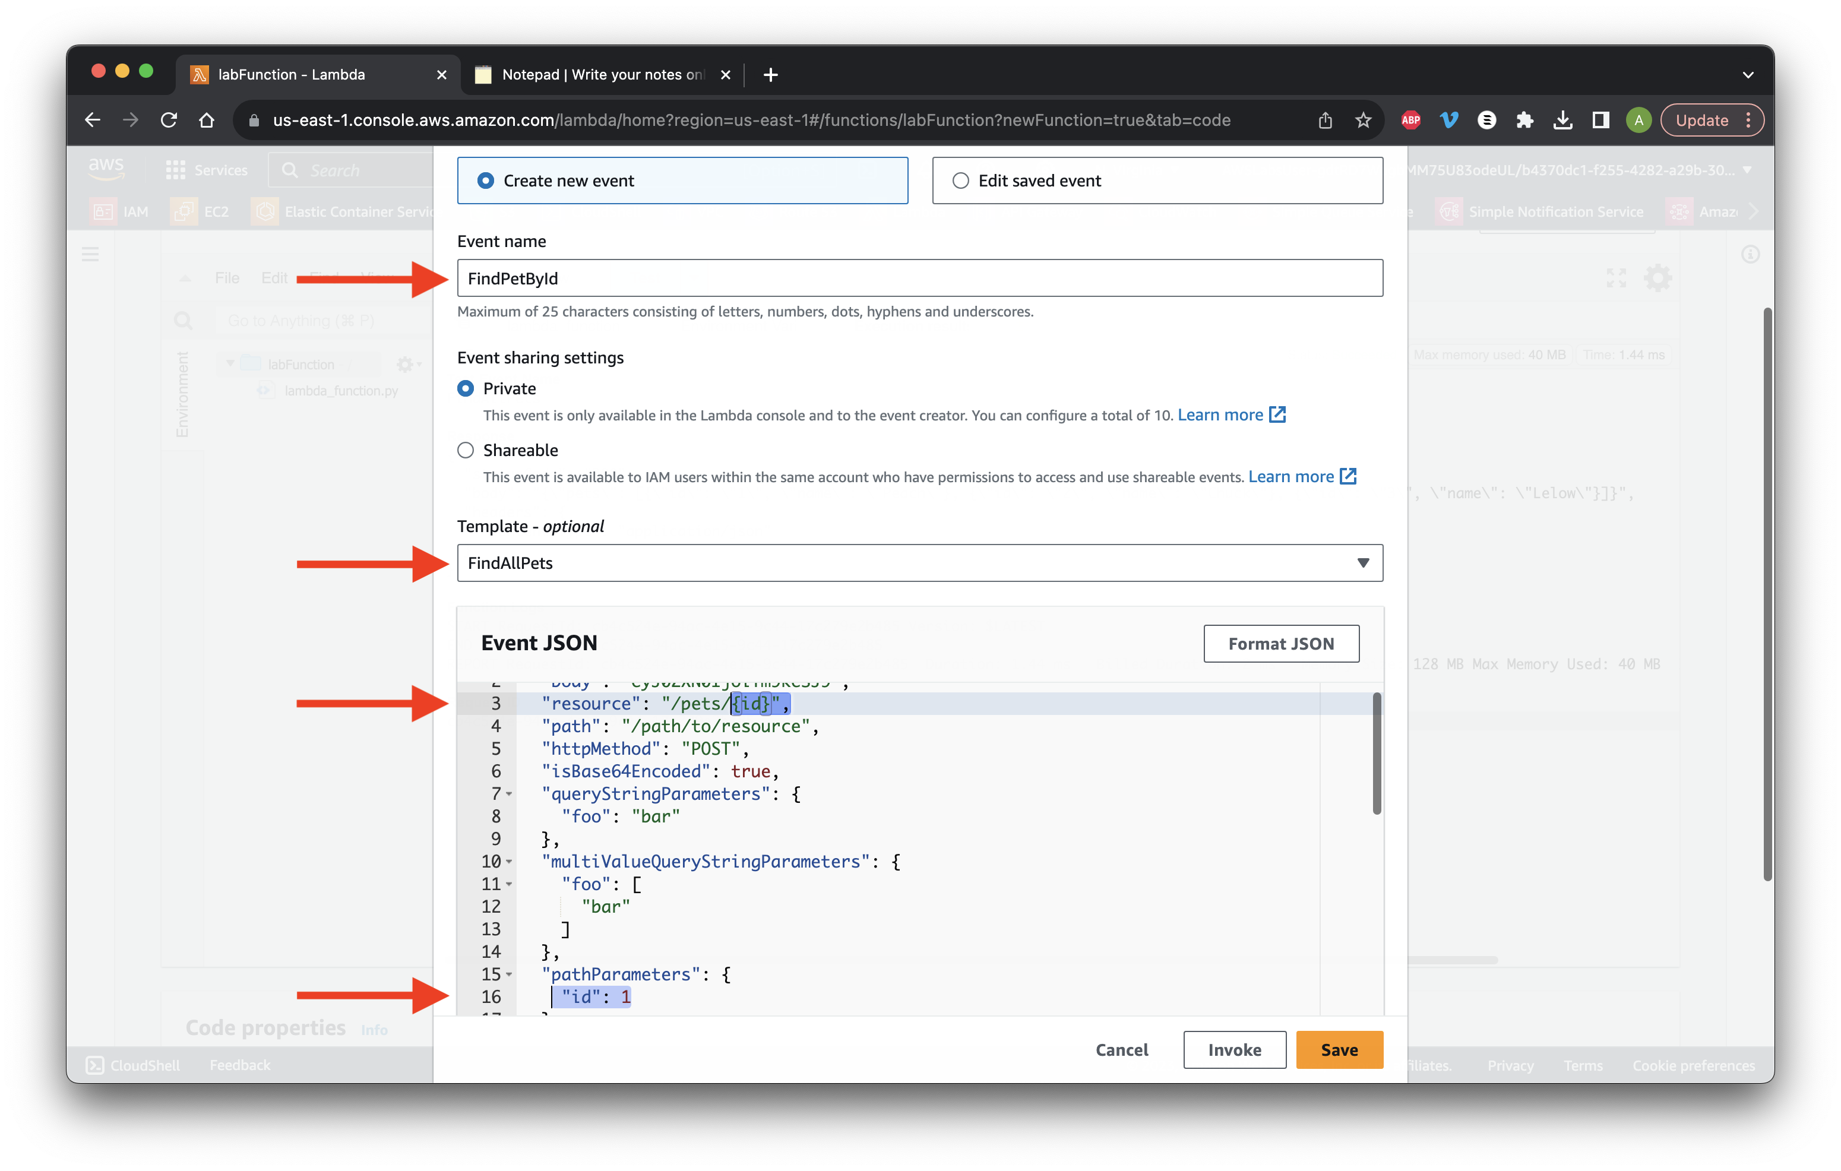Image resolution: width=1841 pixels, height=1171 pixels.
Task: Save the test event
Action: click(x=1339, y=1049)
